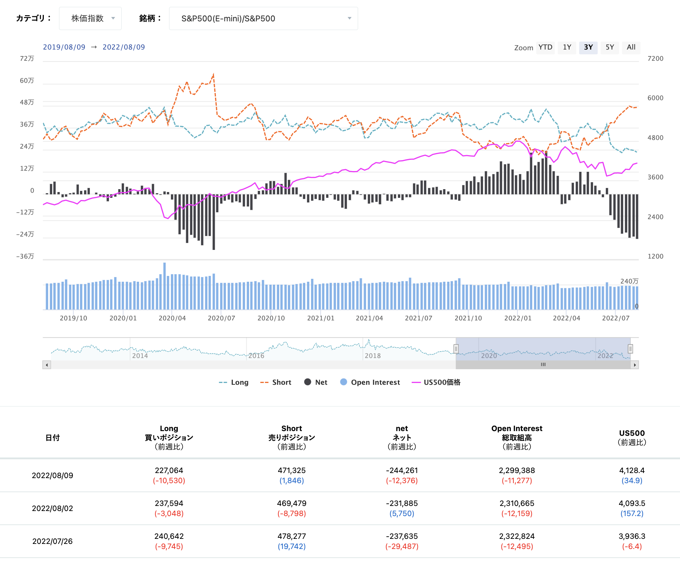Toggle the Net series in legend
680x562 pixels.
point(316,382)
